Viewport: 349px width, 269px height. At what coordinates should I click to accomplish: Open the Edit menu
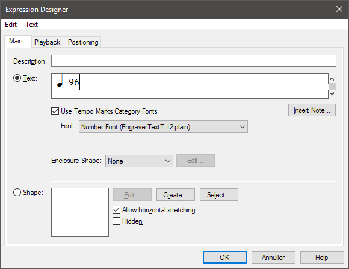[11, 25]
